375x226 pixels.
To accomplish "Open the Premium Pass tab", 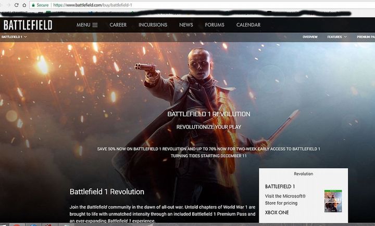I will [365, 37].
